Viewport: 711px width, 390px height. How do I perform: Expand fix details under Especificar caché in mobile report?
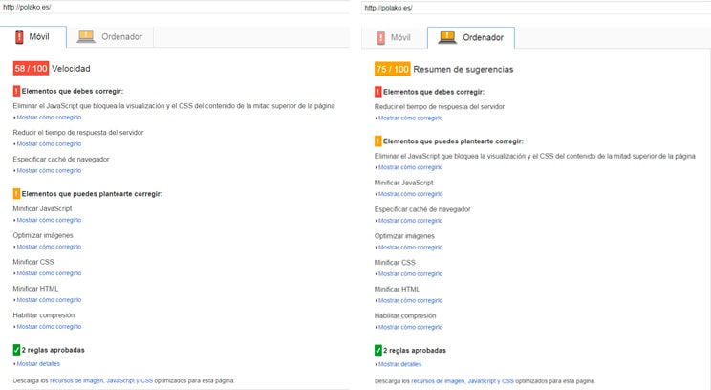coord(48,171)
